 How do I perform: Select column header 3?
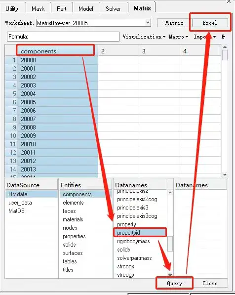pyautogui.click(x=159, y=51)
